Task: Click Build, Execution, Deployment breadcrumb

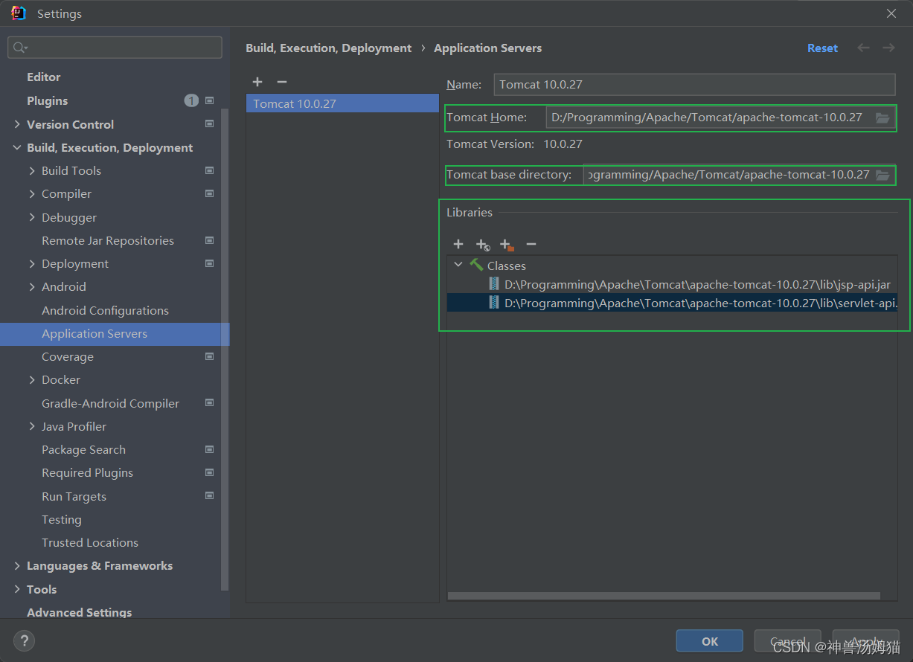Action: pyautogui.click(x=329, y=48)
